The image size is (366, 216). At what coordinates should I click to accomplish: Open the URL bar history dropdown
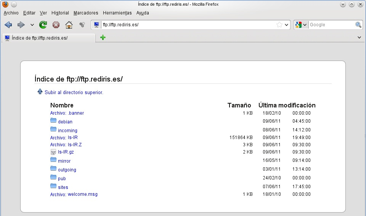286,25
